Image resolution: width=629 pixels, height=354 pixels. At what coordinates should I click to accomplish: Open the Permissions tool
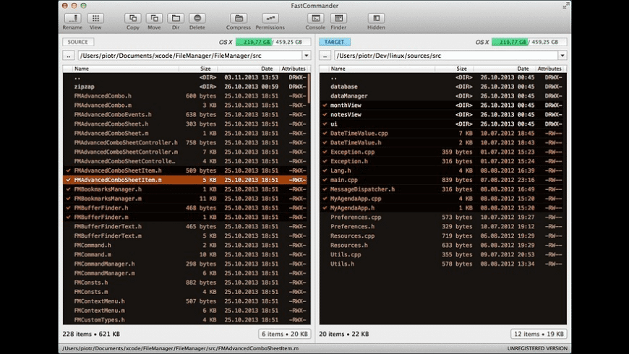(x=270, y=18)
